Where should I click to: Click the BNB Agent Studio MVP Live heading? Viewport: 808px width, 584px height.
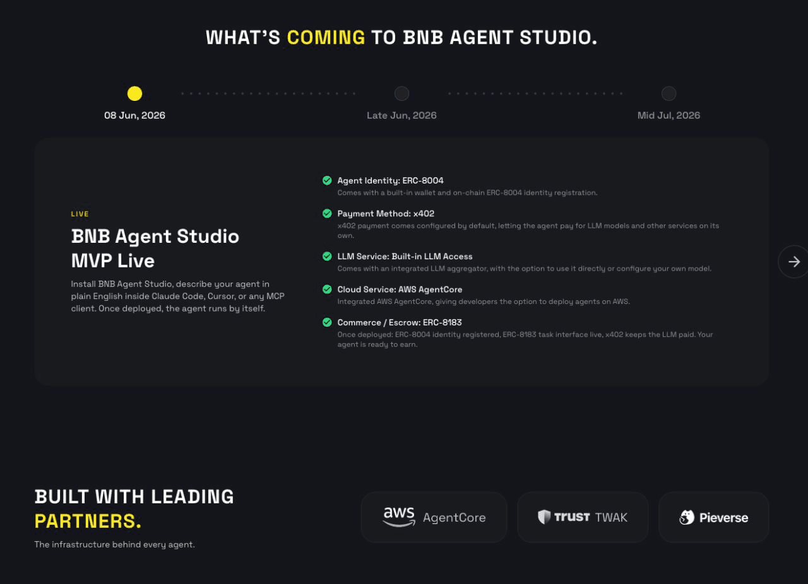[155, 248]
